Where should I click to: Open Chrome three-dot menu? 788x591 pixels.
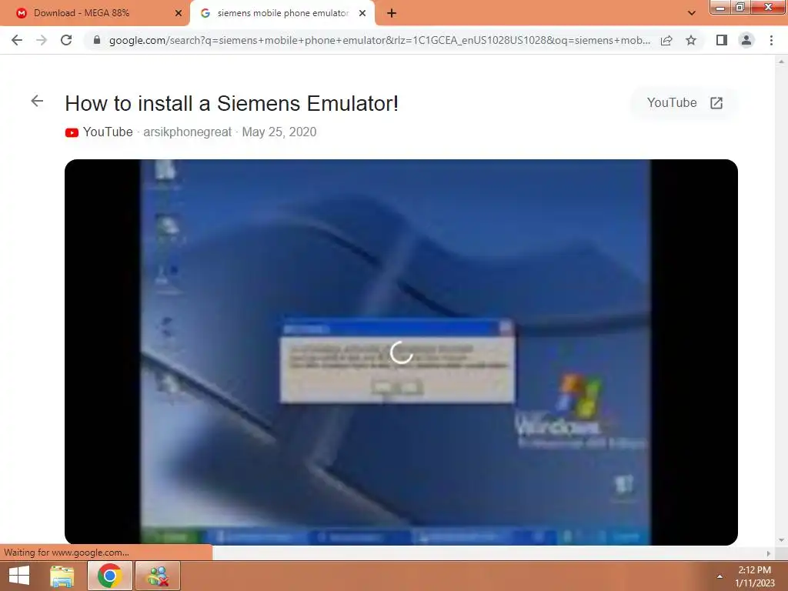pos(771,40)
